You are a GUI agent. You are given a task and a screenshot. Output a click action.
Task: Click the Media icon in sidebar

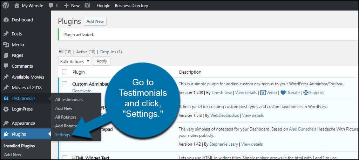click(6, 45)
